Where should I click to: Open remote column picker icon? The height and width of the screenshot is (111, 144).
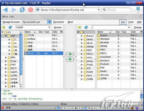click(142, 32)
